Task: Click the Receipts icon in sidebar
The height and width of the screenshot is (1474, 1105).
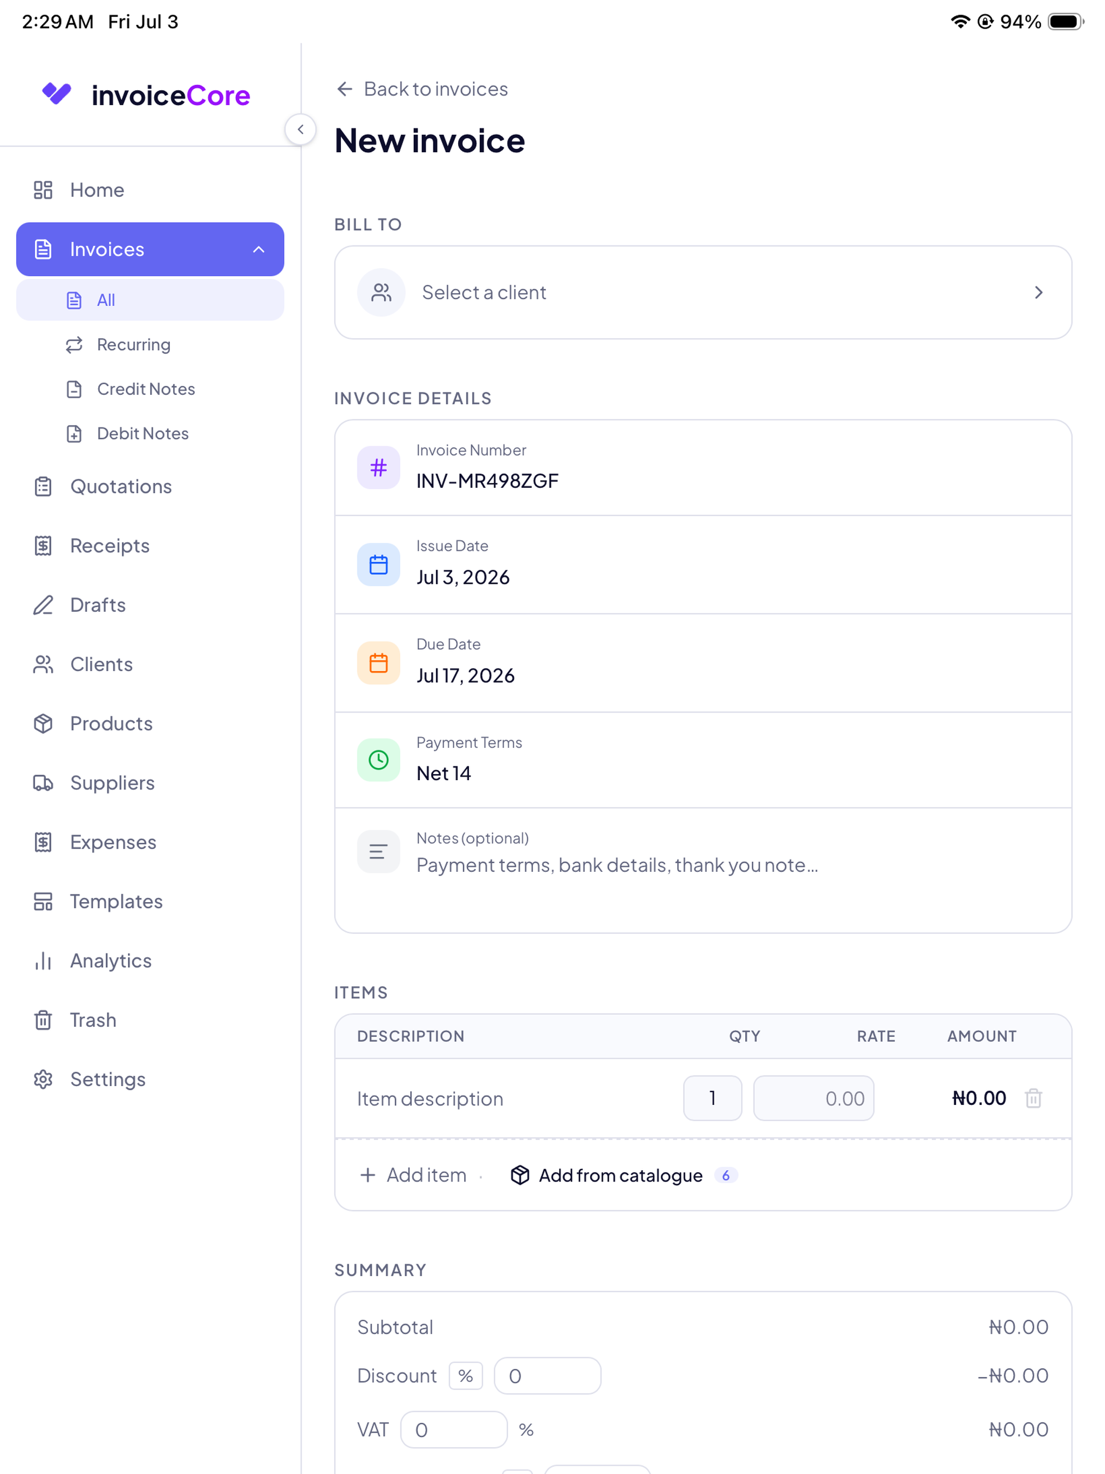Action: point(43,546)
